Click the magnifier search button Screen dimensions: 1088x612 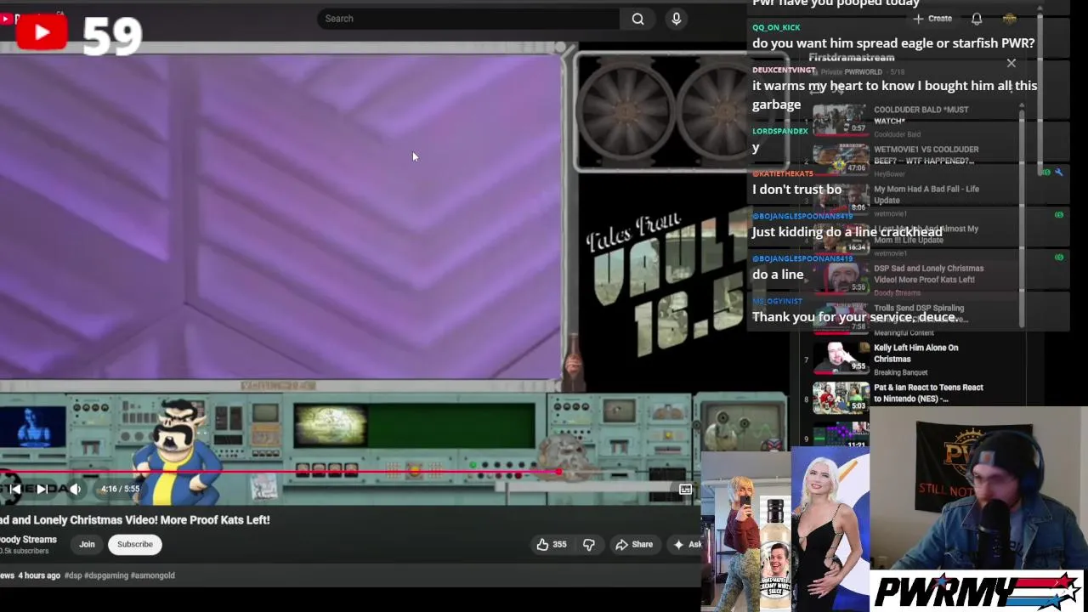[x=637, y=19]
